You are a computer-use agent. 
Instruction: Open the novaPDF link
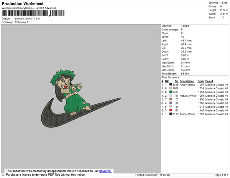point(105,171)
